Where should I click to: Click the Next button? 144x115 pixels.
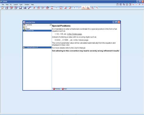pos(64,89)
